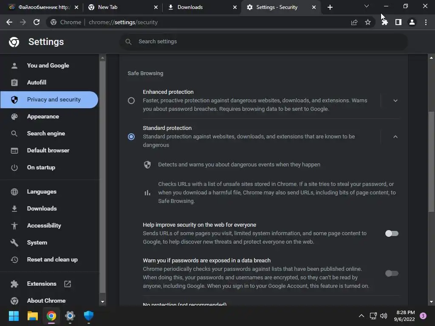Click the Appearance palette icon

pos(14,117)
